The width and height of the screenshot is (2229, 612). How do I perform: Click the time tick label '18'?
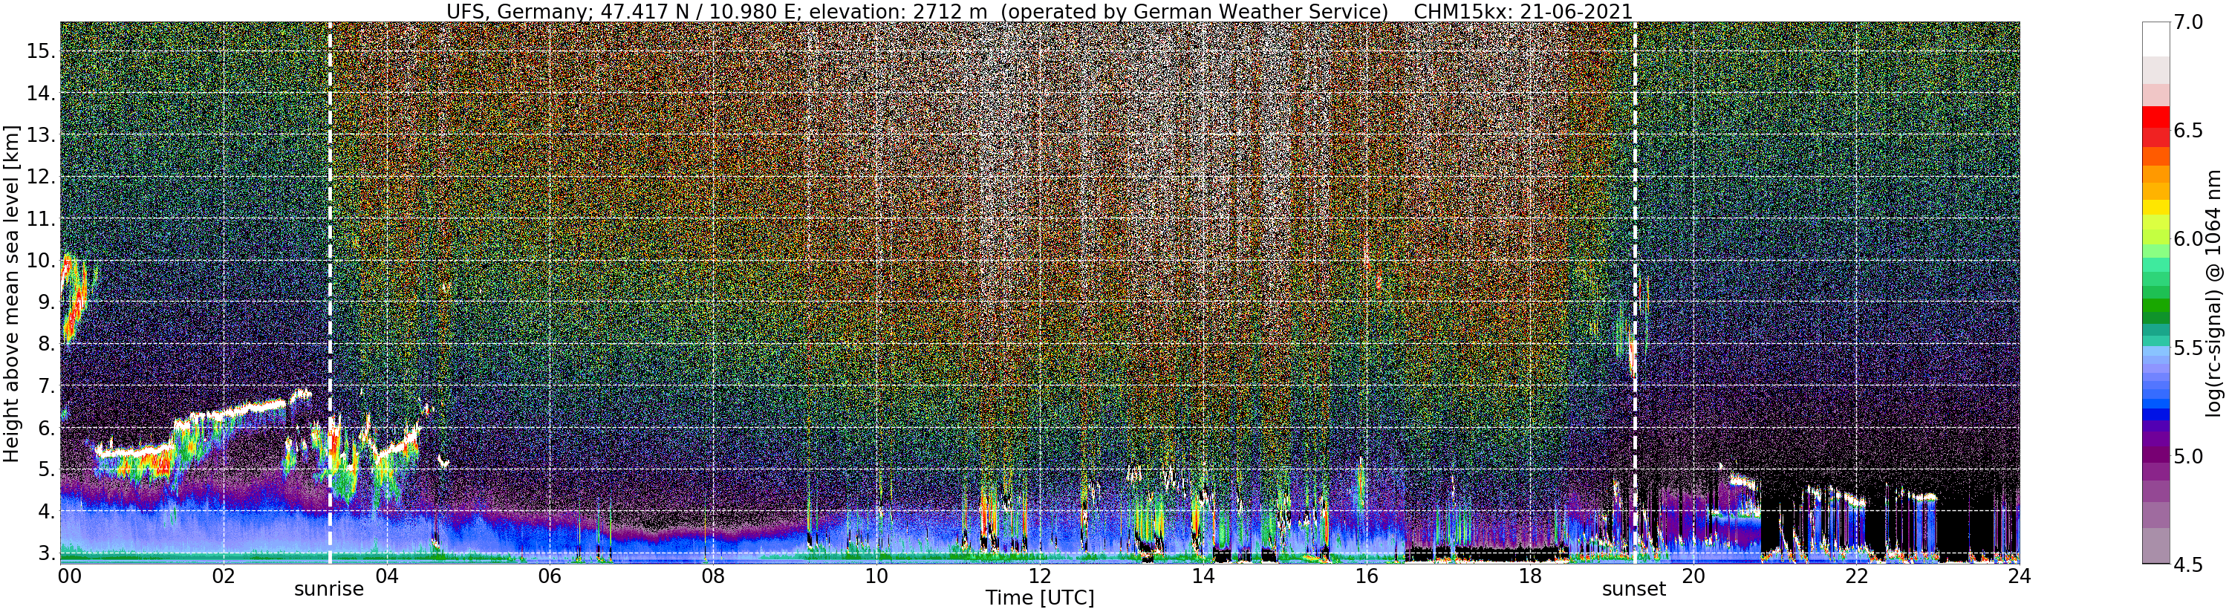tap(1529, 576)
